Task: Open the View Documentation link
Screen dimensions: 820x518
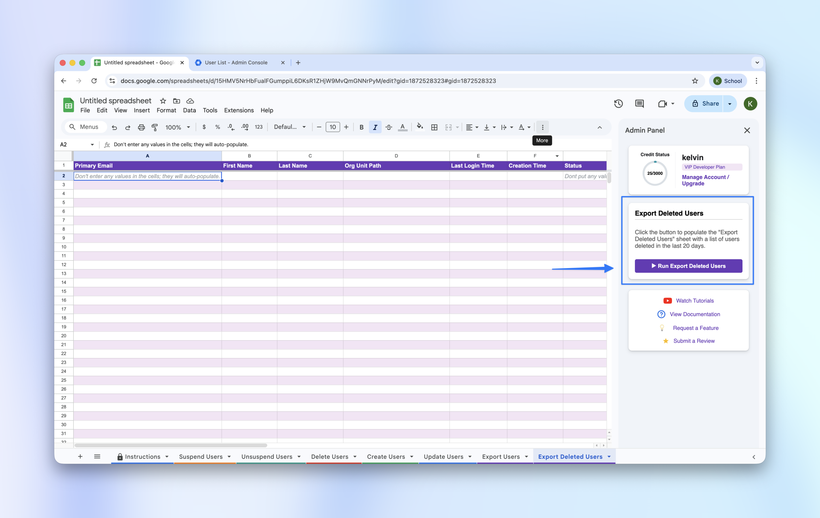Action: pyautogui.click(x=695, y=314)
